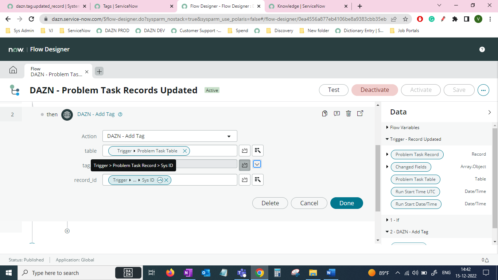Copy the DAZN - Add Tag action
The width and height of the screenshot is (498, 280).
(325, 114)
